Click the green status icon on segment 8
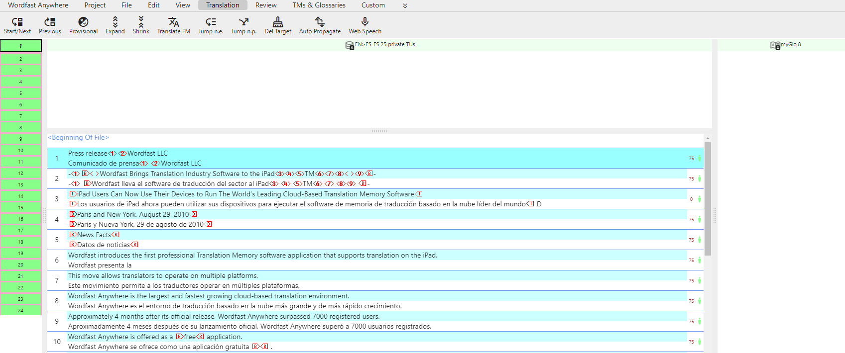 coord(700,301)
